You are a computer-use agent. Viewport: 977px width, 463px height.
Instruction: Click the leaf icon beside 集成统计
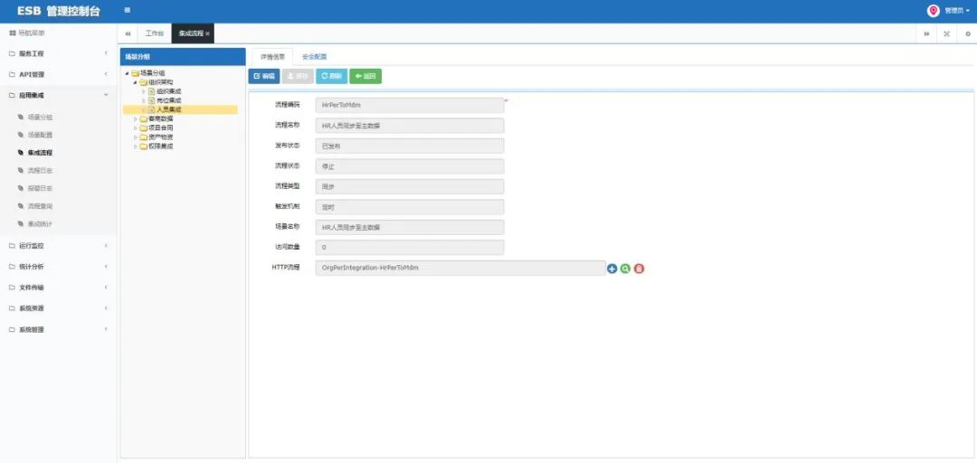click(x=21, y=223)
